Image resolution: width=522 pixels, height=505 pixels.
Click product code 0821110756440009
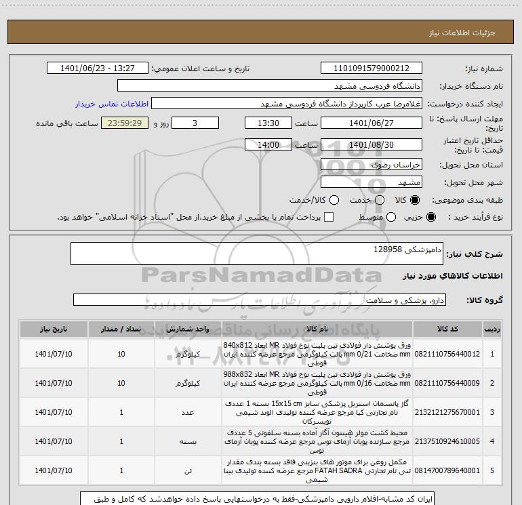point(447,383)
